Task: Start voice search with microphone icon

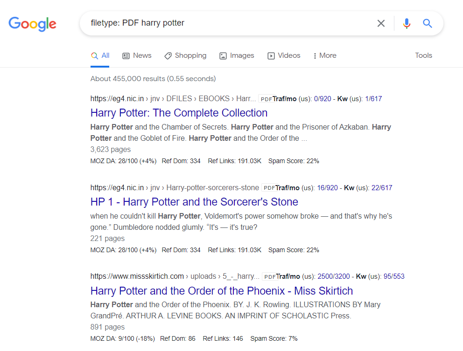Action: (407, 23)
